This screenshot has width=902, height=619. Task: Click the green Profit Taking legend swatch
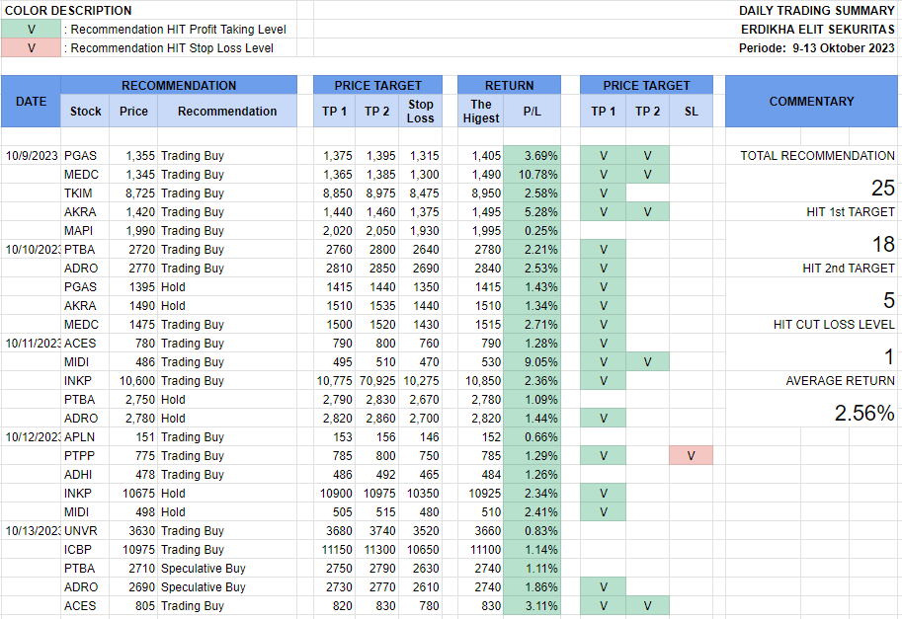[x=31, y=30]
